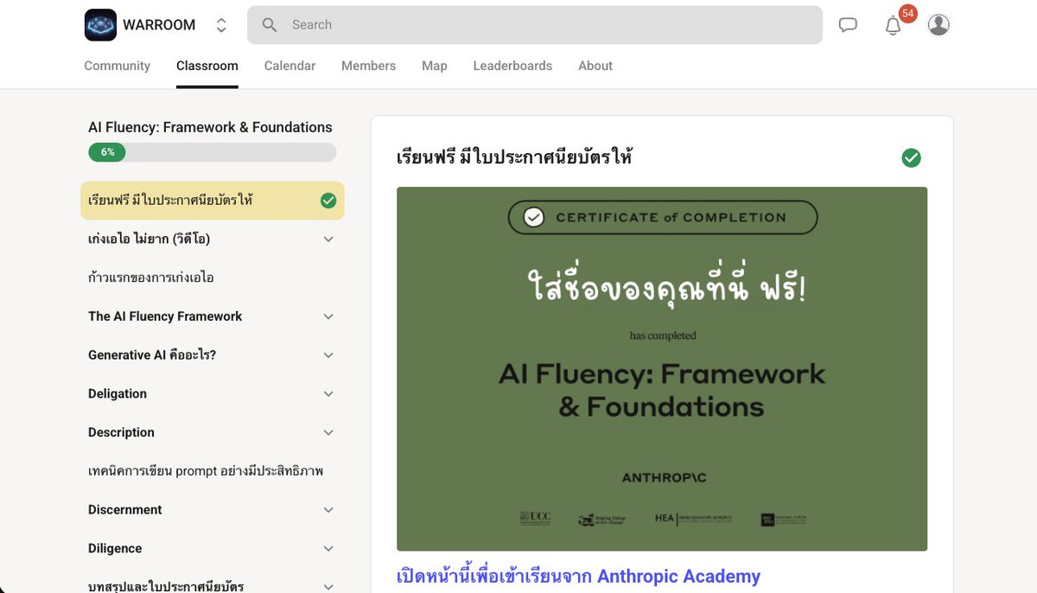Click the Generative AI คืออะไร? section label
This screenshot has width=1037, height=593.
click(x=152, y=355)
